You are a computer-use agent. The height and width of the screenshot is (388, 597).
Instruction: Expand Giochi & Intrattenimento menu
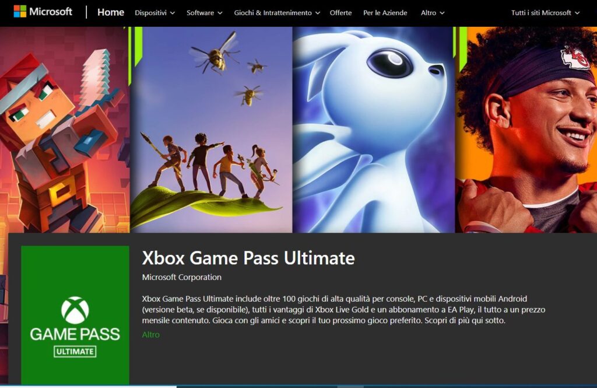[277, 13]
